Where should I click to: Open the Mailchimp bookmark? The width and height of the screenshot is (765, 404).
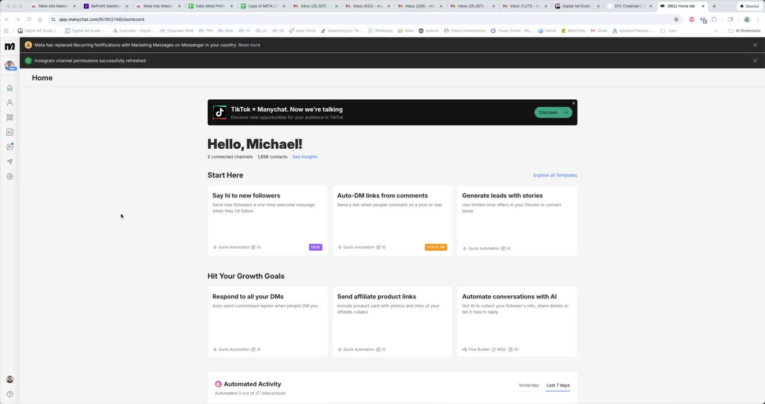573,31
